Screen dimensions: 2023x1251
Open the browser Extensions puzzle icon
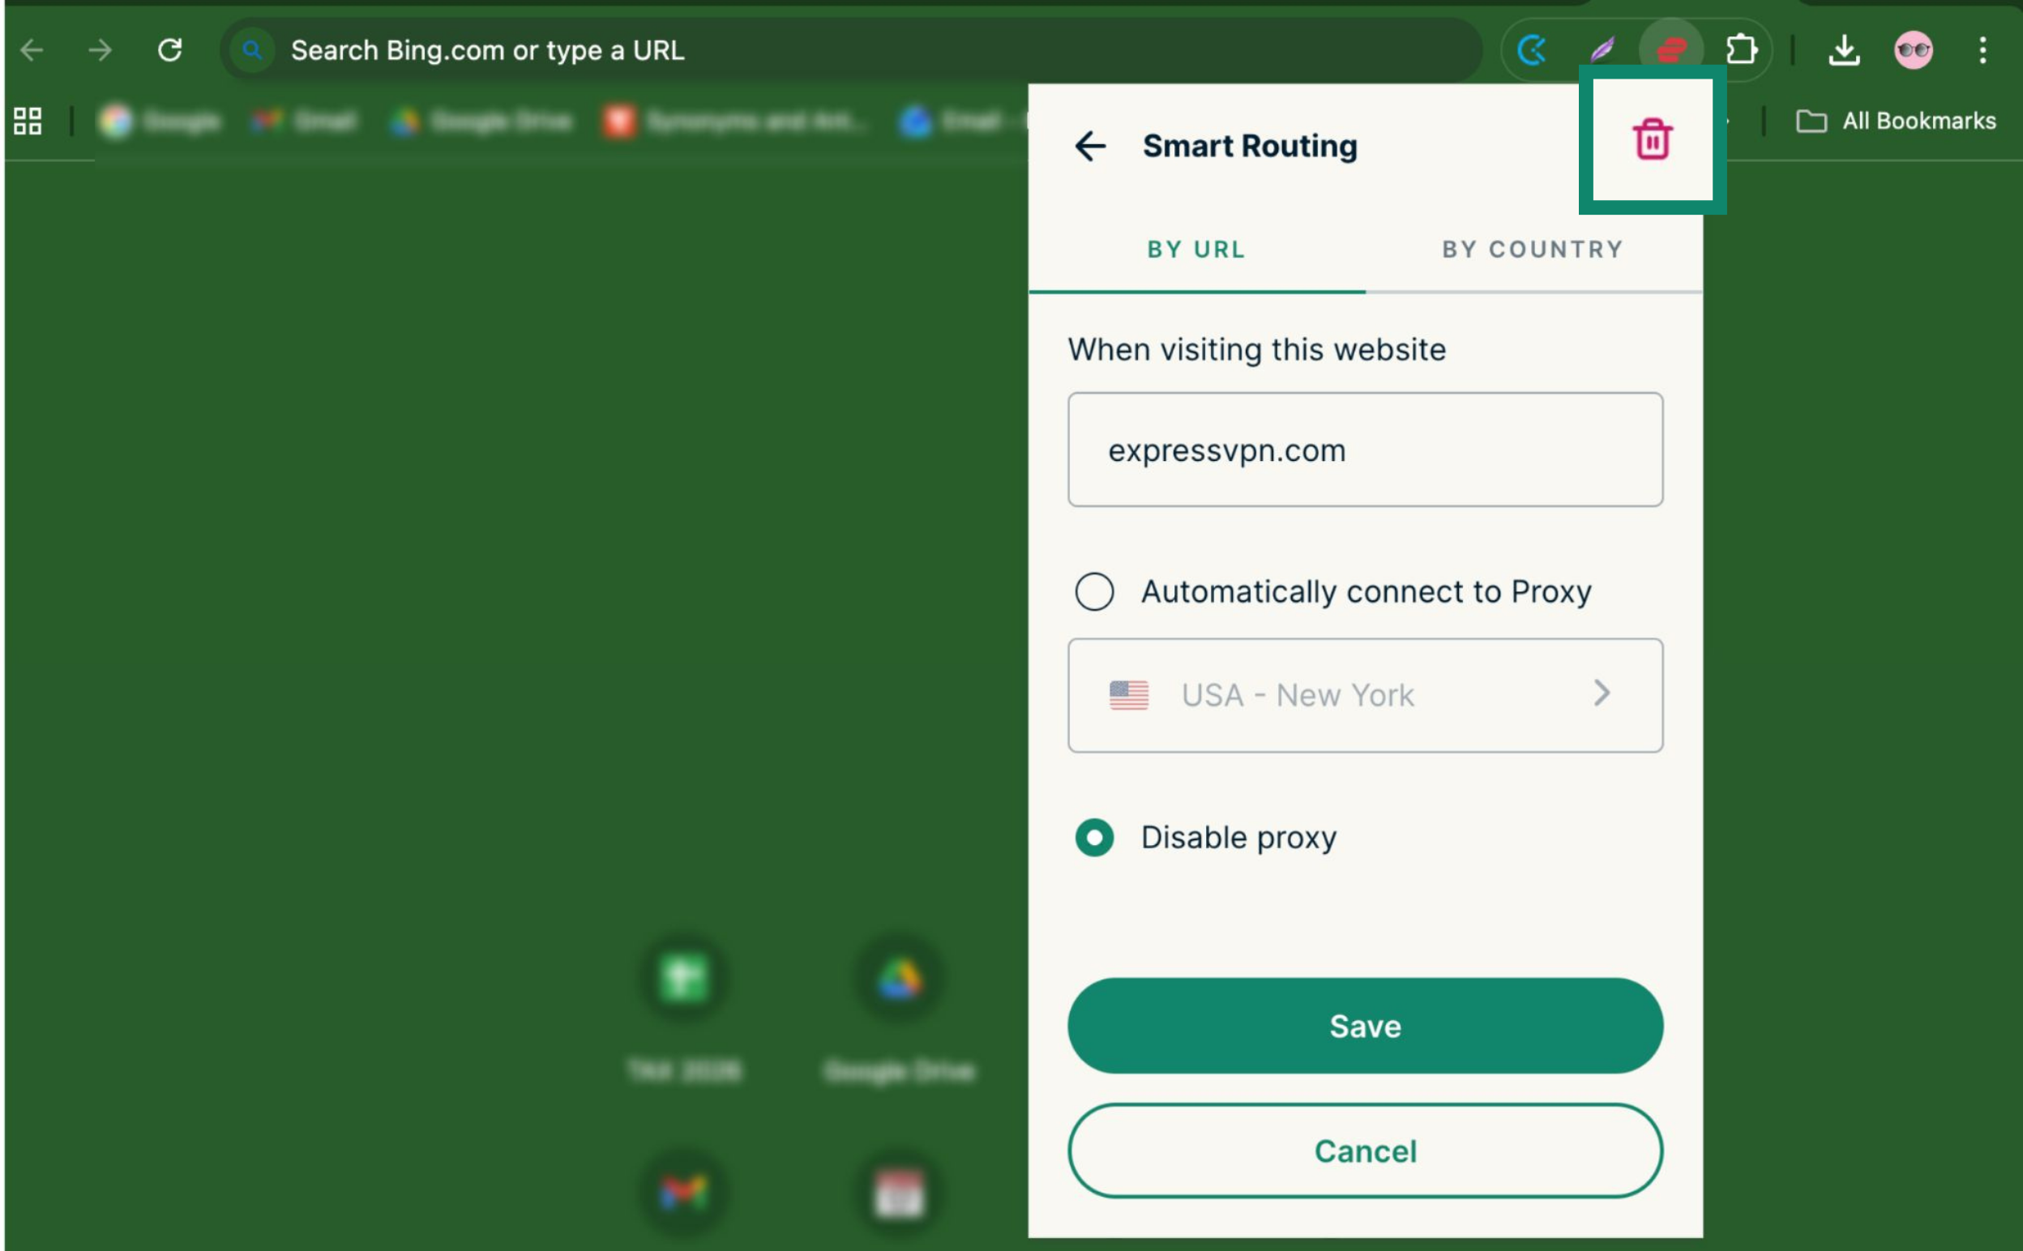1741,49
